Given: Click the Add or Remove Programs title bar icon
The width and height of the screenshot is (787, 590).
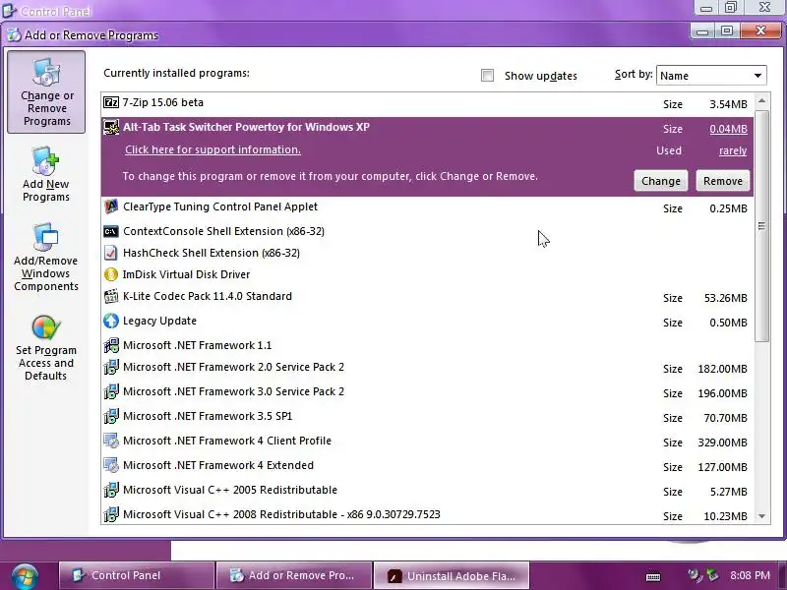Looking at the screenshot, I should (14, 34).
